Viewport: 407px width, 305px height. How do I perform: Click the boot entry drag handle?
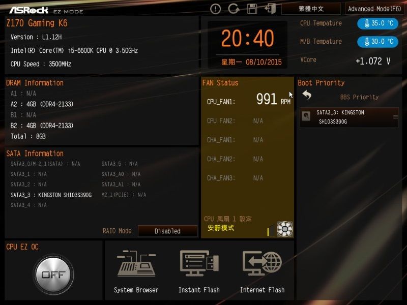click(x=395, y=117)
